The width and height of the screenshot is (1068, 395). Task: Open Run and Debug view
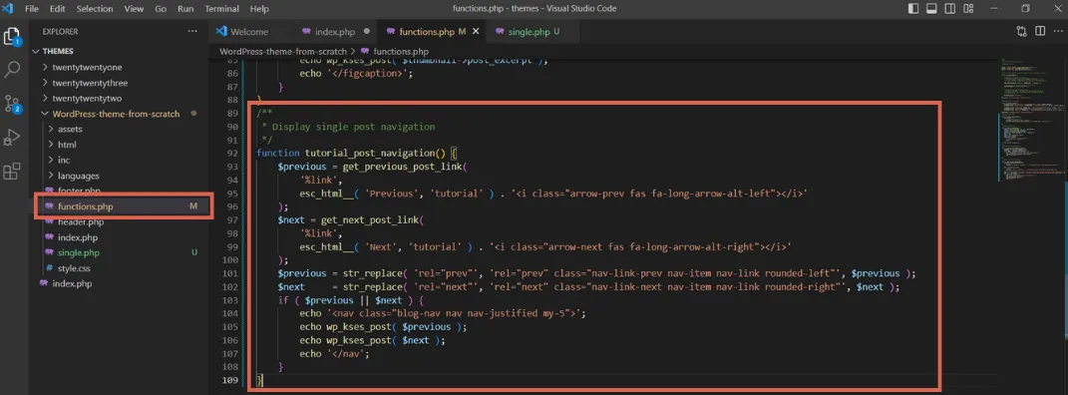click(x=12, y=137)
